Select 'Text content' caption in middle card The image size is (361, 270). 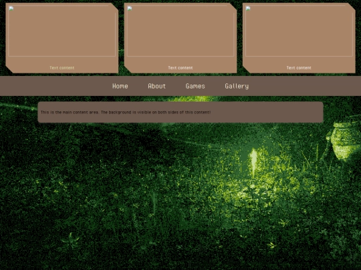click(180, 68)
